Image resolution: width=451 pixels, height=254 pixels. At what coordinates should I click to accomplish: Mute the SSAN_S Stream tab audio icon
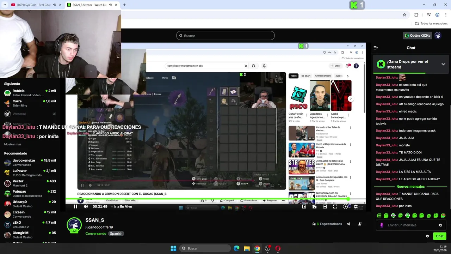pyautogui.click(x=110, y=5)
